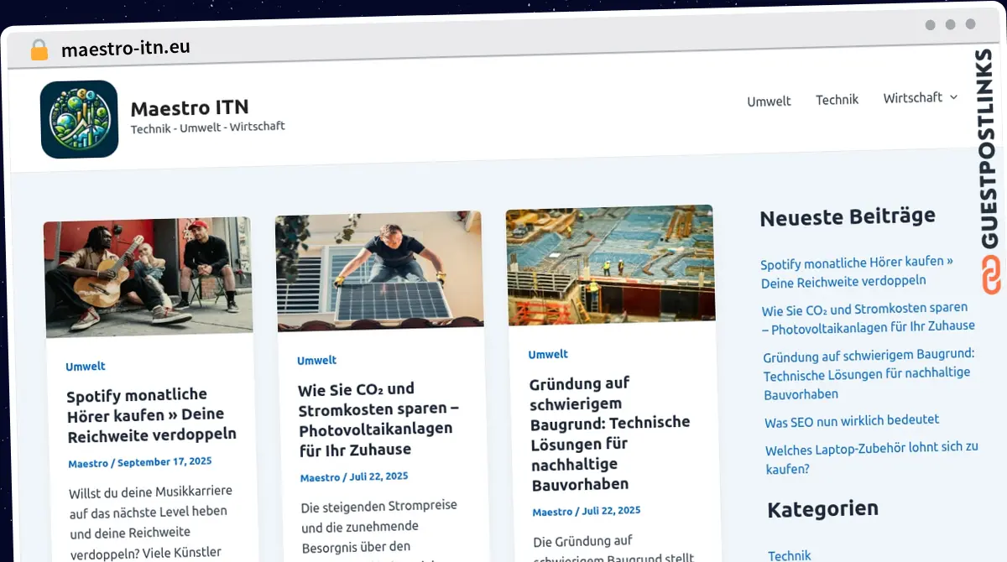Viewport: 1007px width, 562px height.
Task: Open the Technik menu item
Action: [x=837, y=100]
